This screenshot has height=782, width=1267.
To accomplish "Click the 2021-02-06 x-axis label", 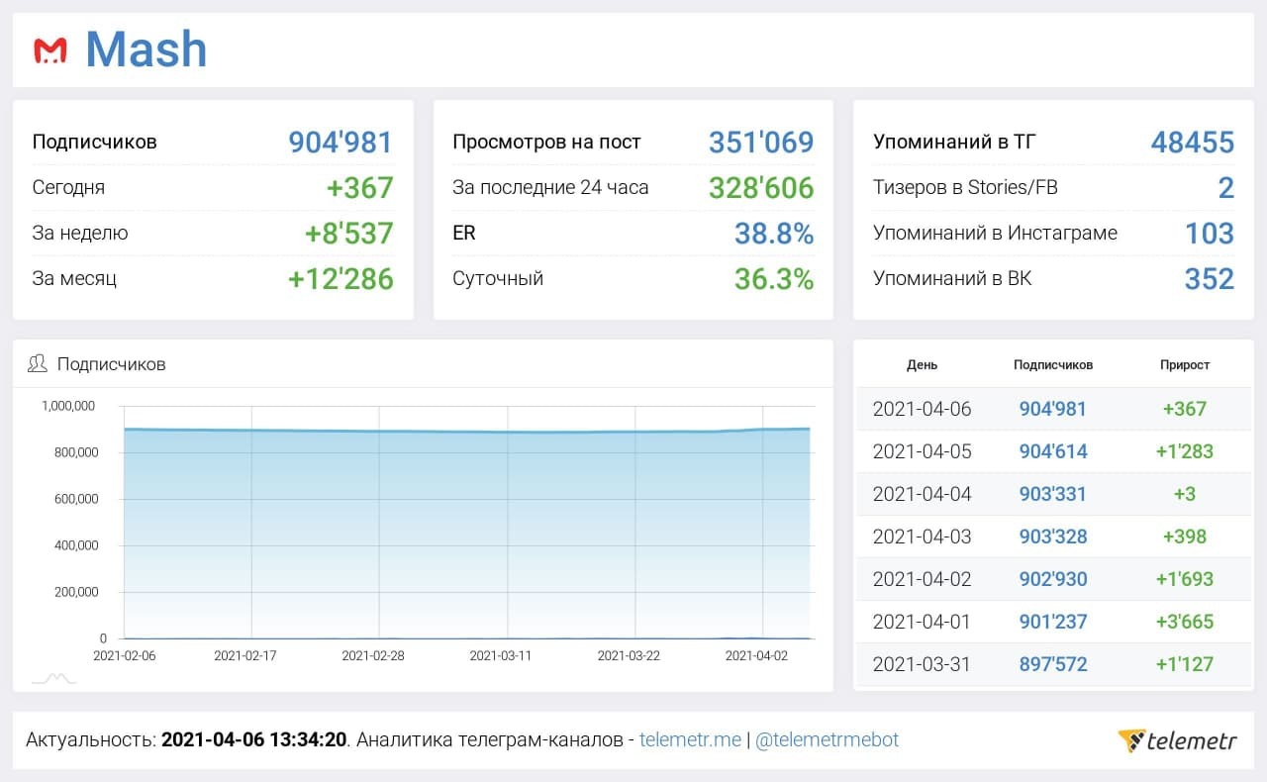I will click(124, 655).
